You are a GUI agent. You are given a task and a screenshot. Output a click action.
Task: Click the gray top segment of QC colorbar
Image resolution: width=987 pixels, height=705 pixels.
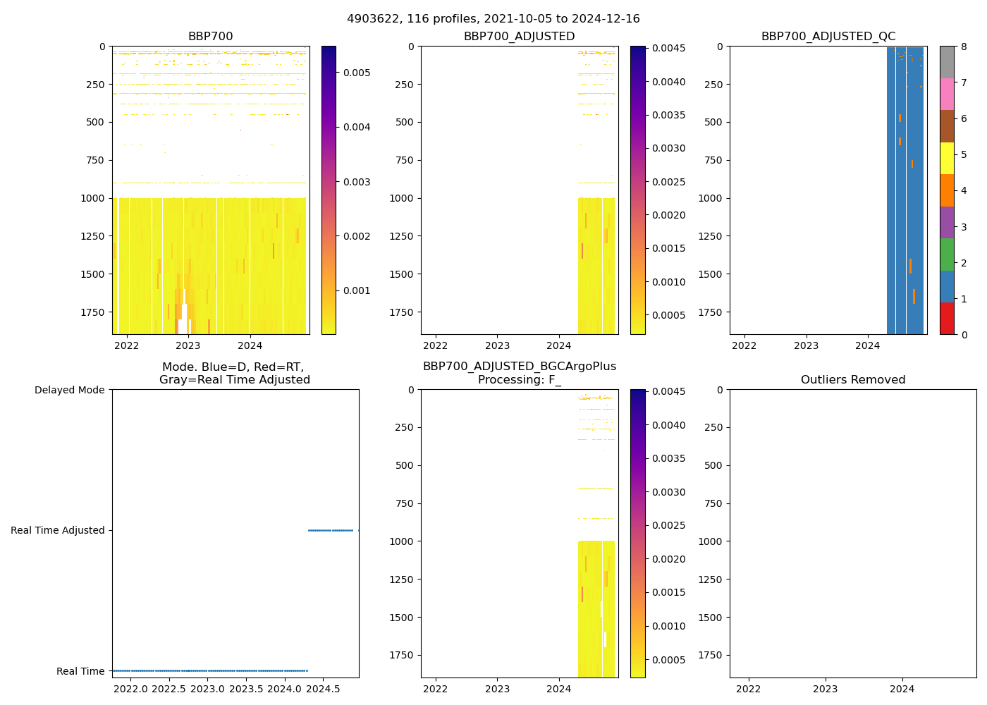[947, 62]
